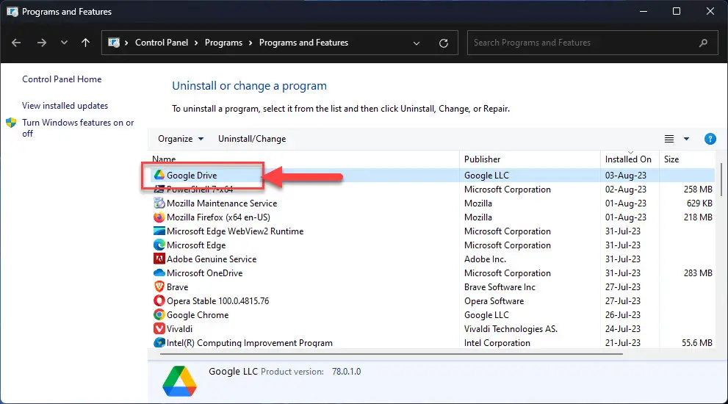Viewport: 728px width, 404px height.
Task: Click the Google Drive icon in list
Action: pos(159,175)
